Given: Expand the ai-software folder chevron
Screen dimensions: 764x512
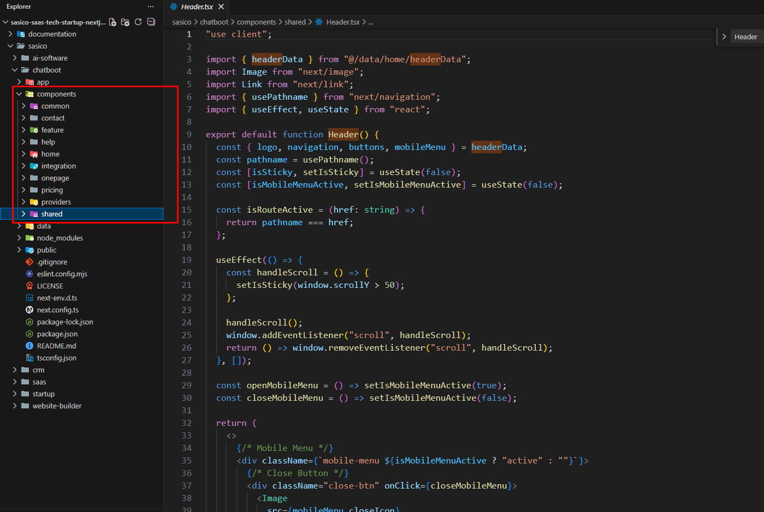Looking at the screenshot, I should 14,58.
